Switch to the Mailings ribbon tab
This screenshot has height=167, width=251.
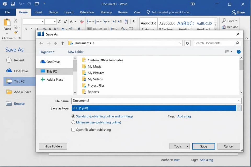106,12
